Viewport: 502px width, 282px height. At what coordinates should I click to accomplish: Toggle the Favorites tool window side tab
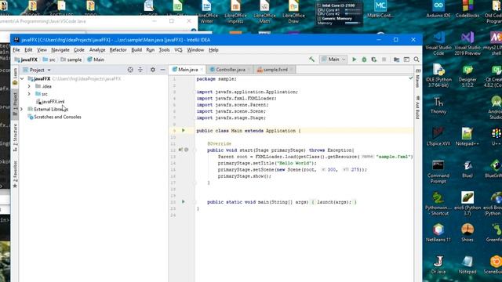click(x=15, y=175)
